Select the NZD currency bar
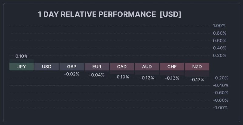 click(x=197, y=67)
